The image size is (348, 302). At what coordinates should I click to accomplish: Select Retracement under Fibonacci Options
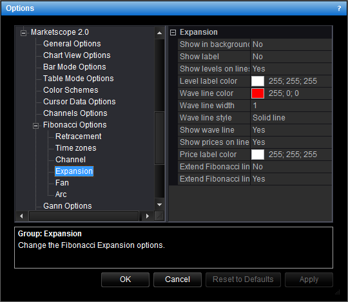[79, 137]
